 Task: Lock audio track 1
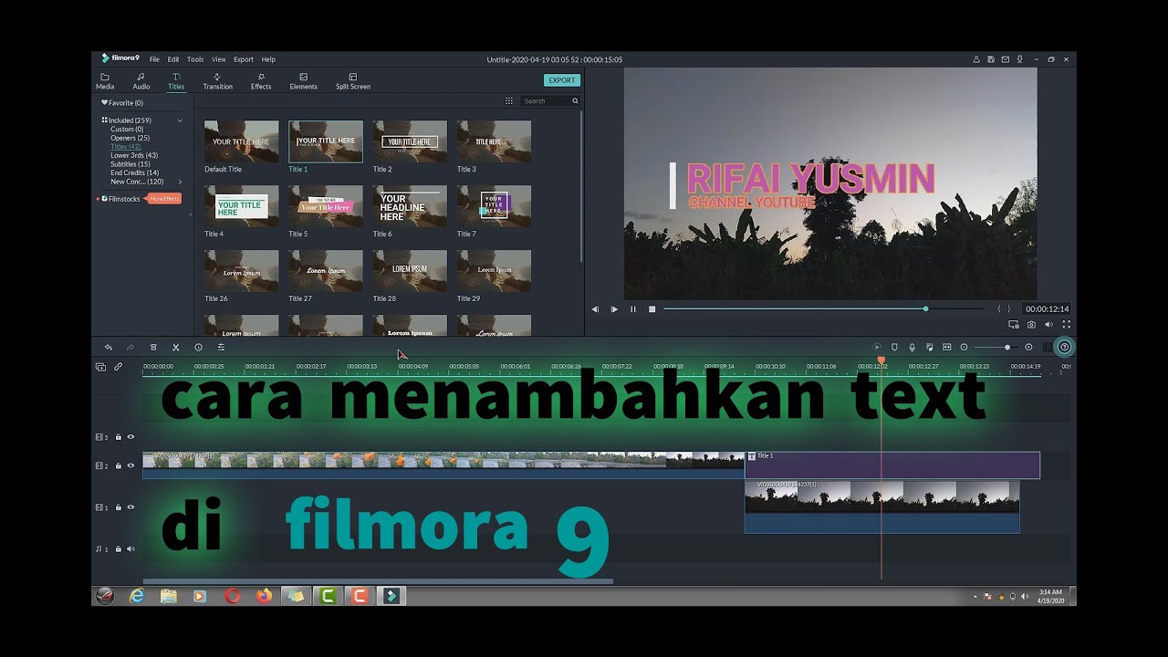coord(118,549)
